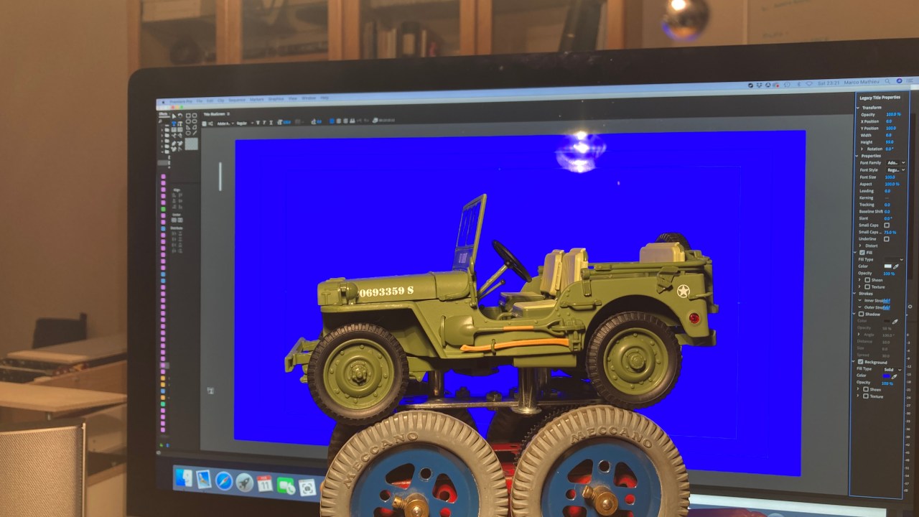The width and height of the screenshot is (919, 517).
Task: Click the Background color eyedropper
Action: coord(894,376)
